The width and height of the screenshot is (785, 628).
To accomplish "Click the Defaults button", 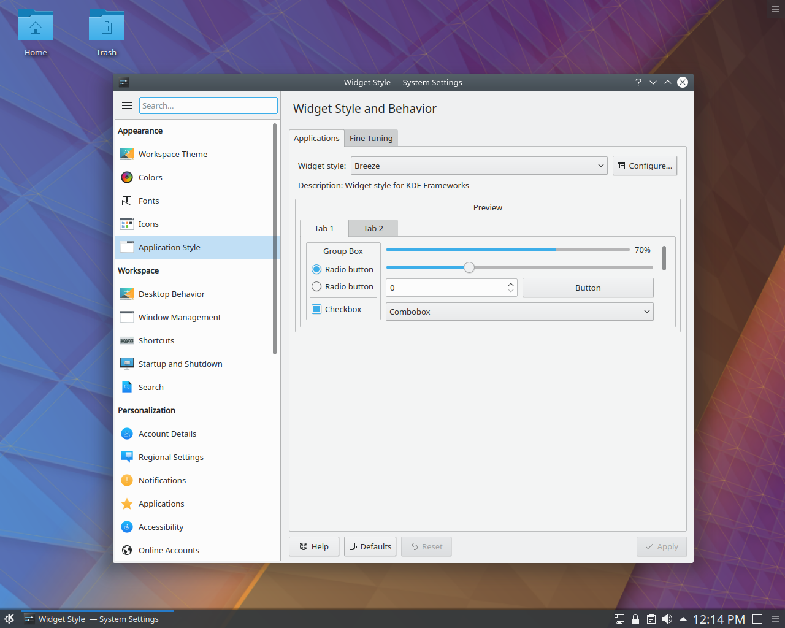I will click(x=370, y=546).
